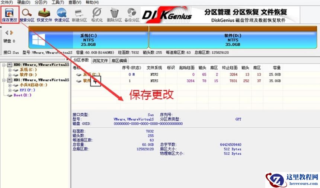Select HD1:VMware disk in the tree
The image size is (320, 188).
41,80
